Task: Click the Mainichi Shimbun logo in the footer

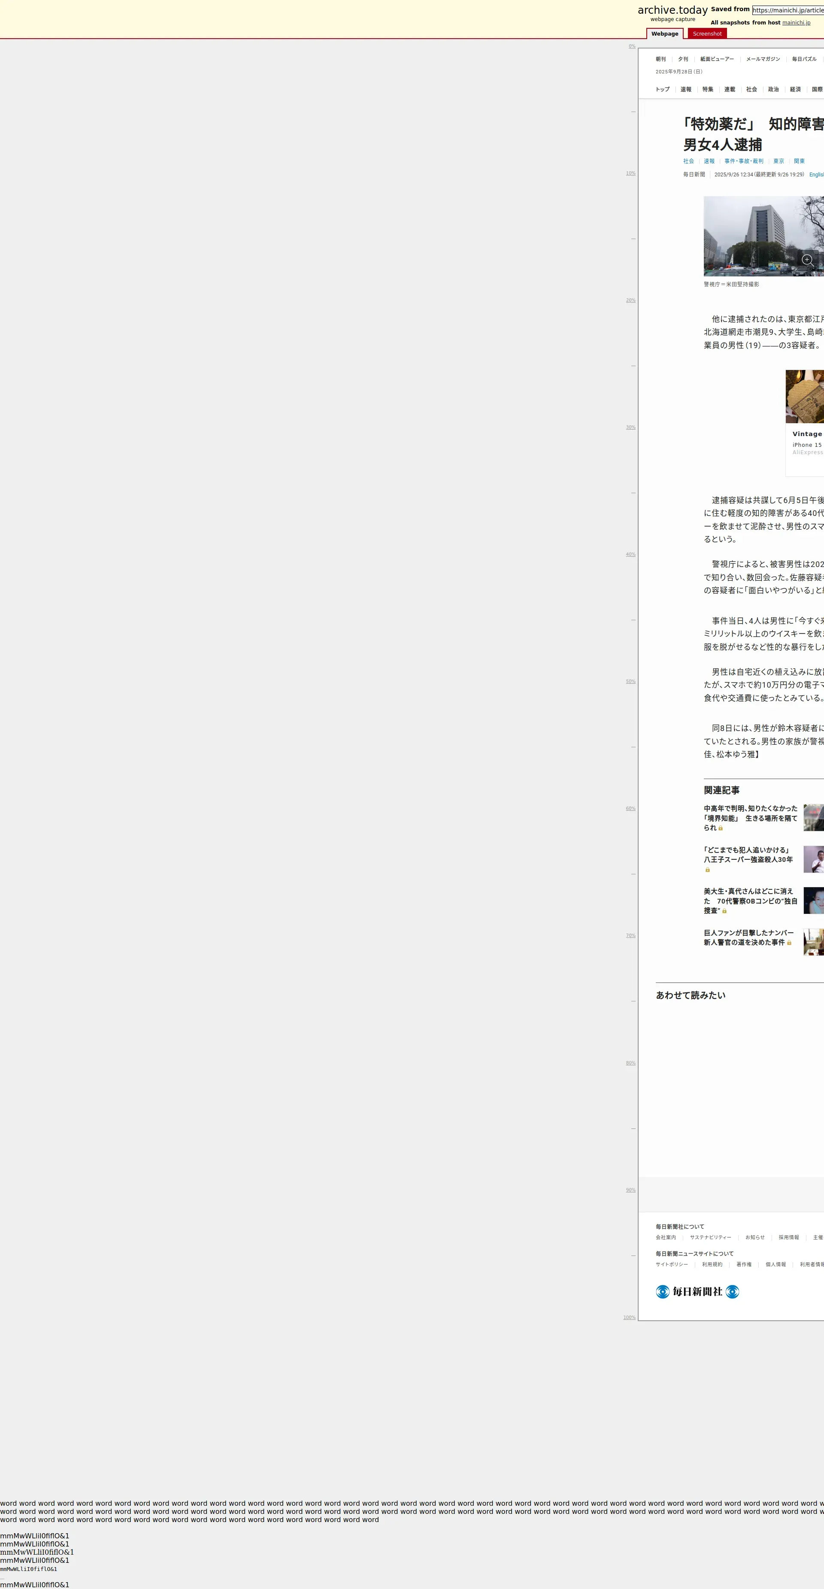Action: (x=697, y=1292)
